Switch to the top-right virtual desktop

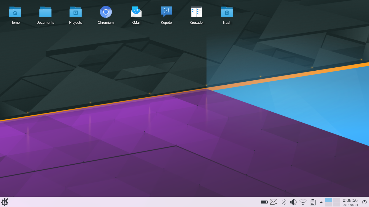pyautogui.click(x=337, y=200)
